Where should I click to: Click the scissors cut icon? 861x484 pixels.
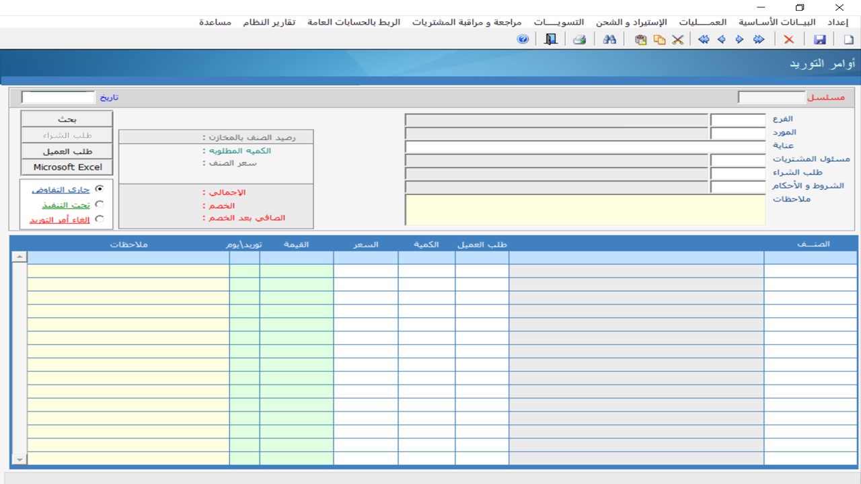click(677, 40)
